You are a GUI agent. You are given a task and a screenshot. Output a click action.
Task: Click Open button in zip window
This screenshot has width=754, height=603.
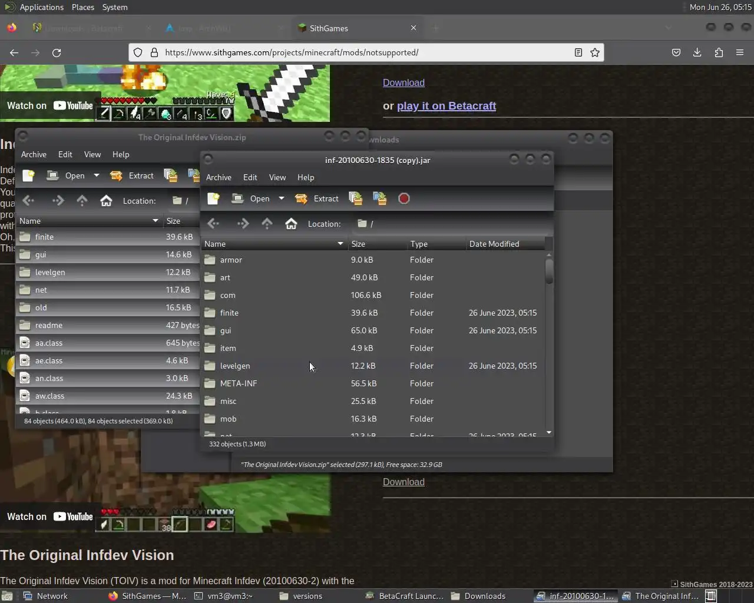click(66, 175)
